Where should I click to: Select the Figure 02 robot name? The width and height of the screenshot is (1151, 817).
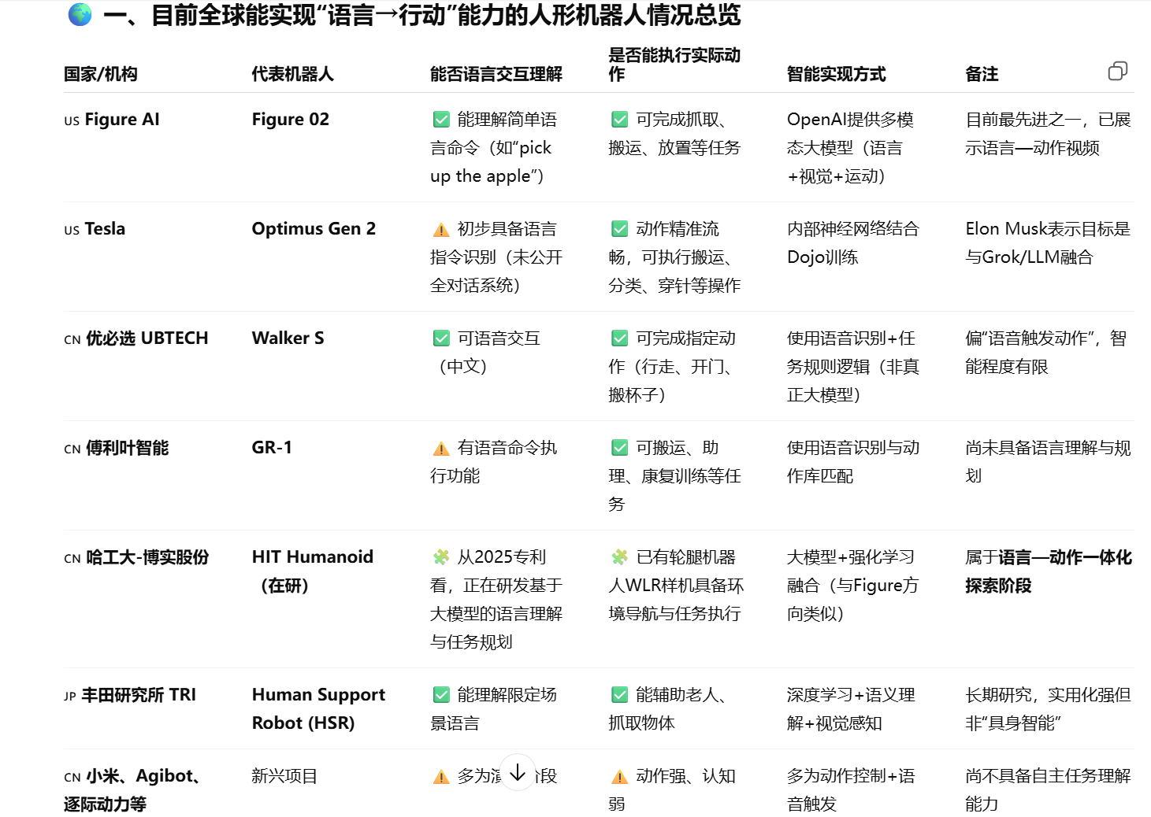click(291, 120)
